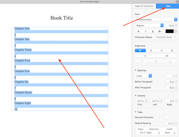179x137 pixels.
Task: Click the Leader column header
Action: tap(169, 129)
